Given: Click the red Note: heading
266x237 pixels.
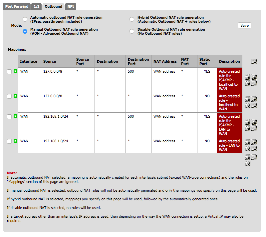Looking at the screenshot, I should 12,173.
